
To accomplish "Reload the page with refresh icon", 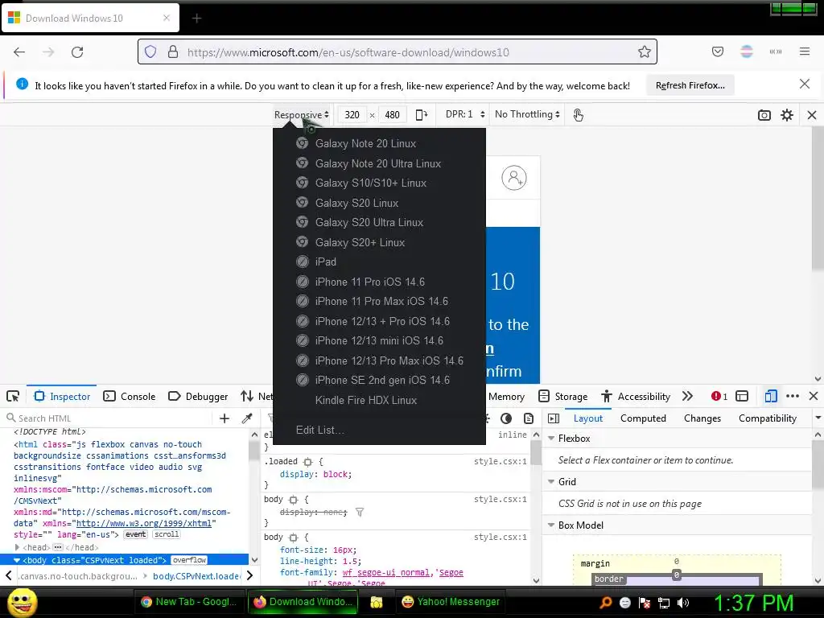I will [x=77, y=51].
